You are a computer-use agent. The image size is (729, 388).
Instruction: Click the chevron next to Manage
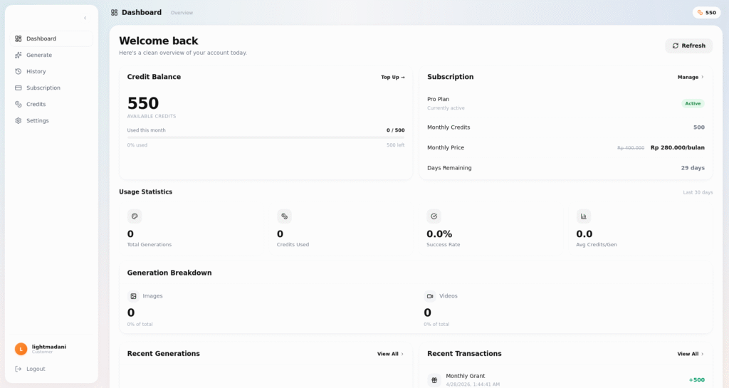703,77
